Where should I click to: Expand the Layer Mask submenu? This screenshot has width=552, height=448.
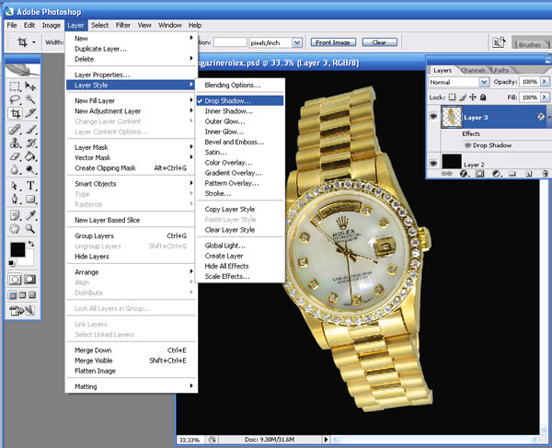pyautogui.click(x=131, y=147)
